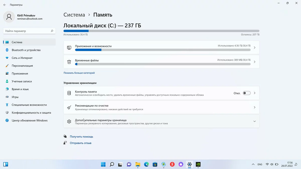Open the NVIDIA taskbar icon
Viewport: 301px width, 169px height.
tap(198, 164)
